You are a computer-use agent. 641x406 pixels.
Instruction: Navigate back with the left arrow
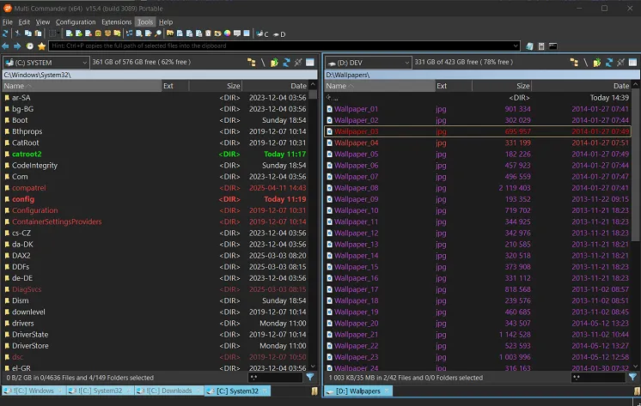point(5,46)
